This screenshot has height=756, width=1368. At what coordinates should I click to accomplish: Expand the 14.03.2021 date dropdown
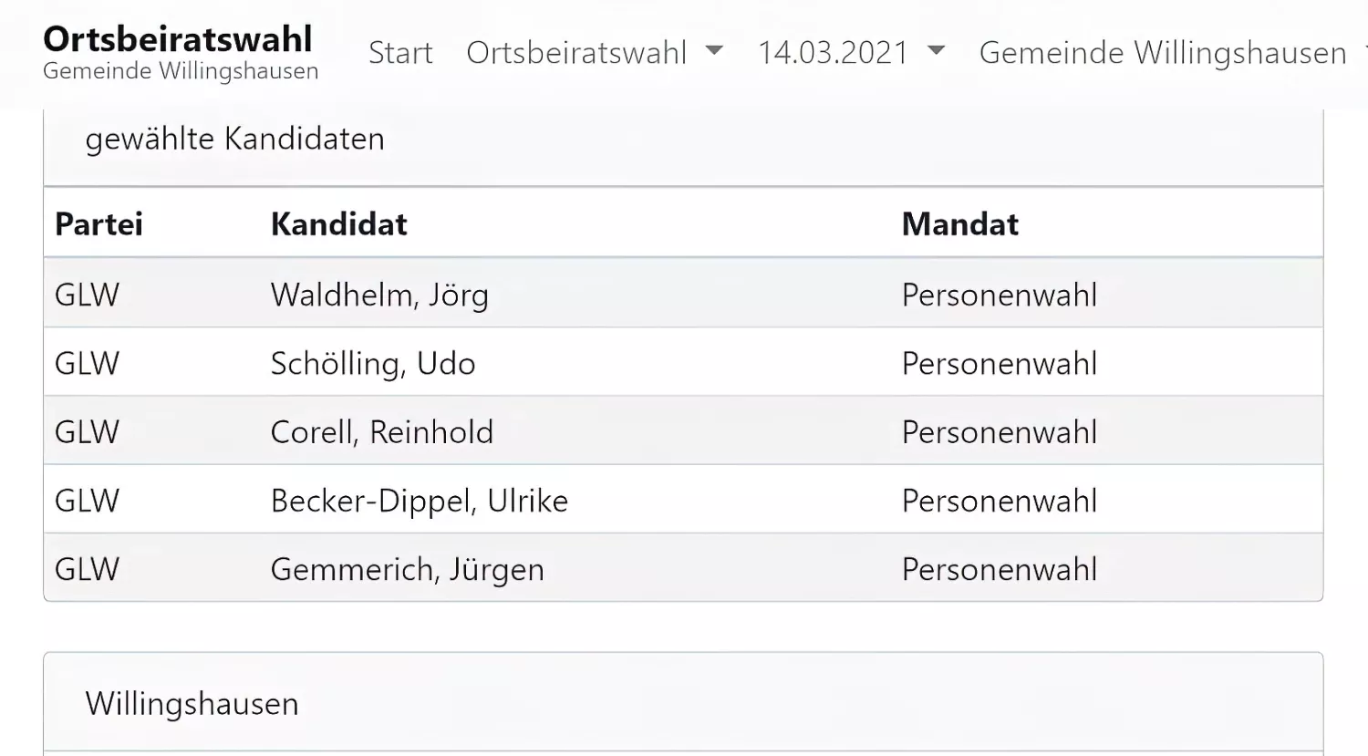pyautogui.click(x=850, y=53)
